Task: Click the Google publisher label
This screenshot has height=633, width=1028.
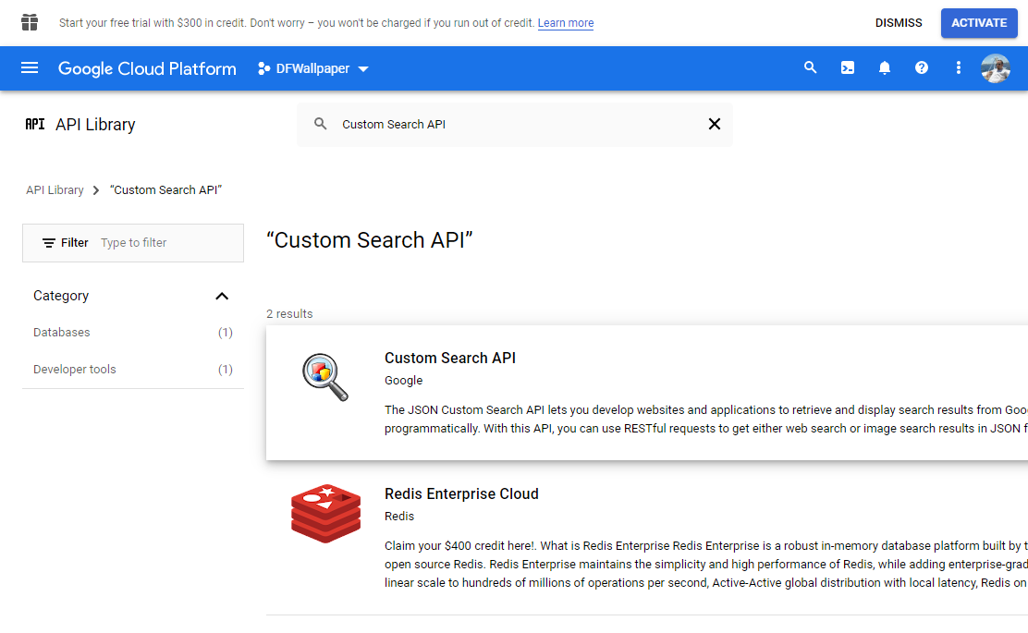Action: 404,381
